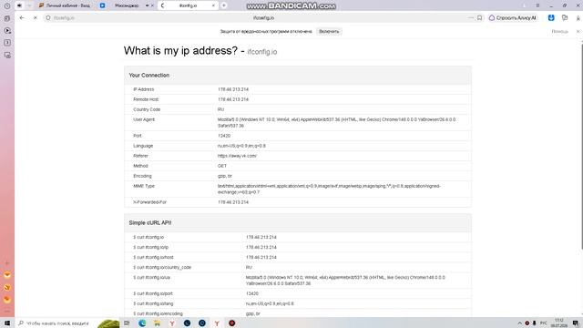
Task: Click the ifconfig.io link in the heading
Action: [262, 52]
